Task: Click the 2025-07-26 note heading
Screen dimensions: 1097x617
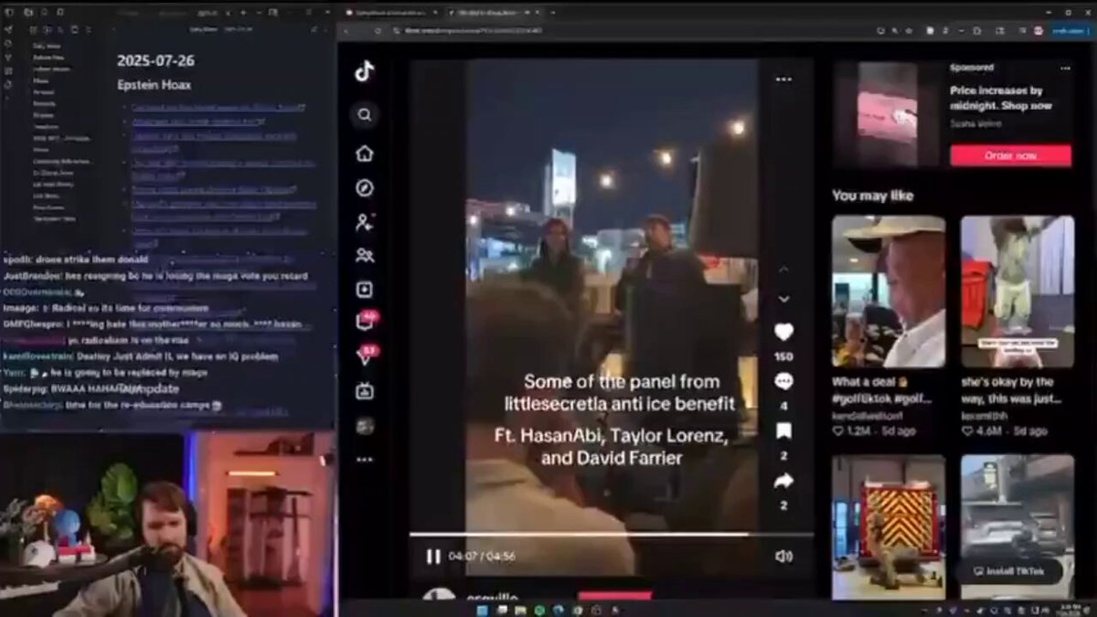Action: [x=155, y=61]
